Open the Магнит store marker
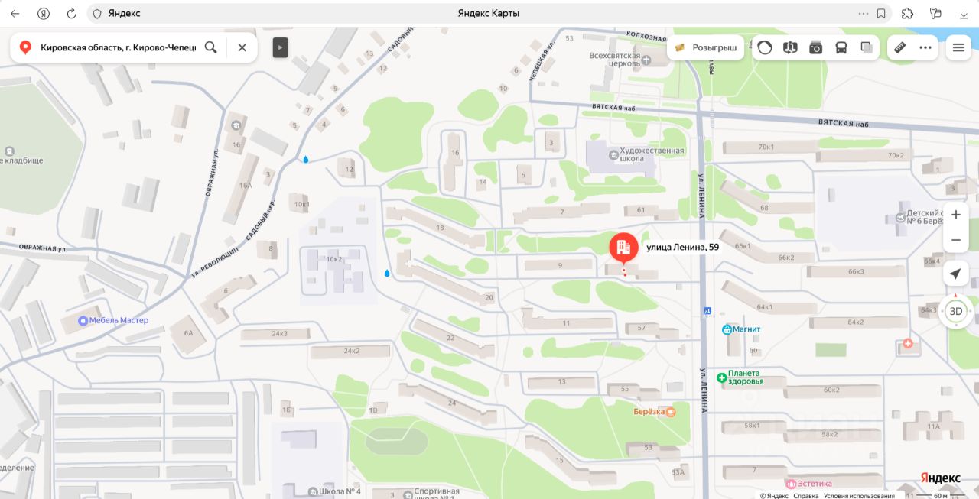979x499 pixels. coord(741,329)
